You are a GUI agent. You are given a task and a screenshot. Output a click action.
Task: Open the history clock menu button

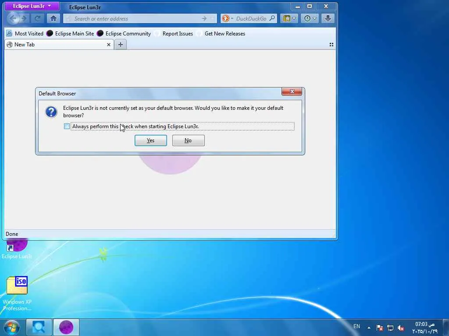click(310, 18)
